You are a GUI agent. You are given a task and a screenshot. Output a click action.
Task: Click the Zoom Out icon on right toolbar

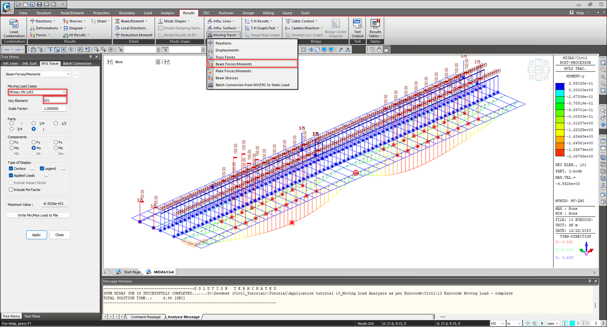[x=603, y=84]
